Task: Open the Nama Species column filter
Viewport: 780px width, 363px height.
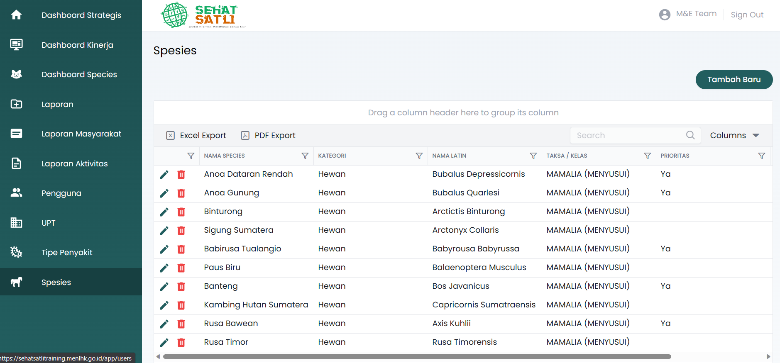Action: click(305, 156)
